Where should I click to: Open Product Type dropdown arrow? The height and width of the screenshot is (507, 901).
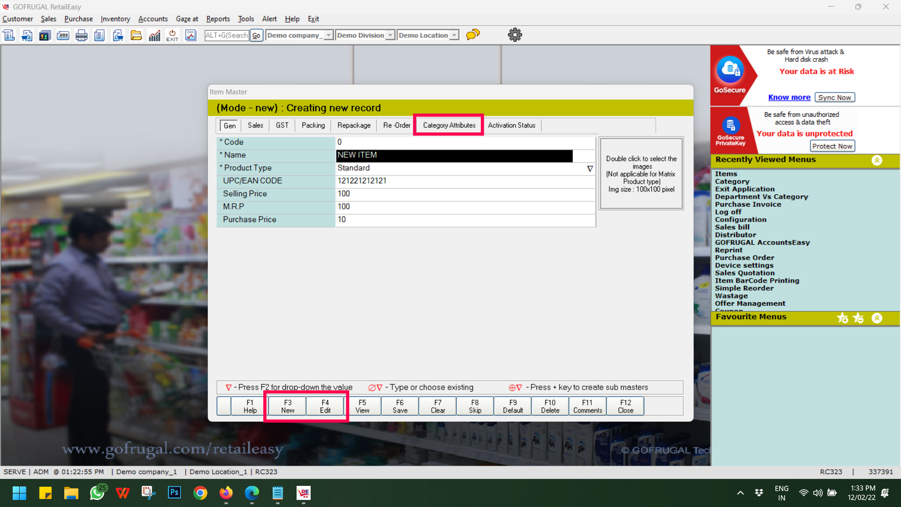click(x=590, y=169)
